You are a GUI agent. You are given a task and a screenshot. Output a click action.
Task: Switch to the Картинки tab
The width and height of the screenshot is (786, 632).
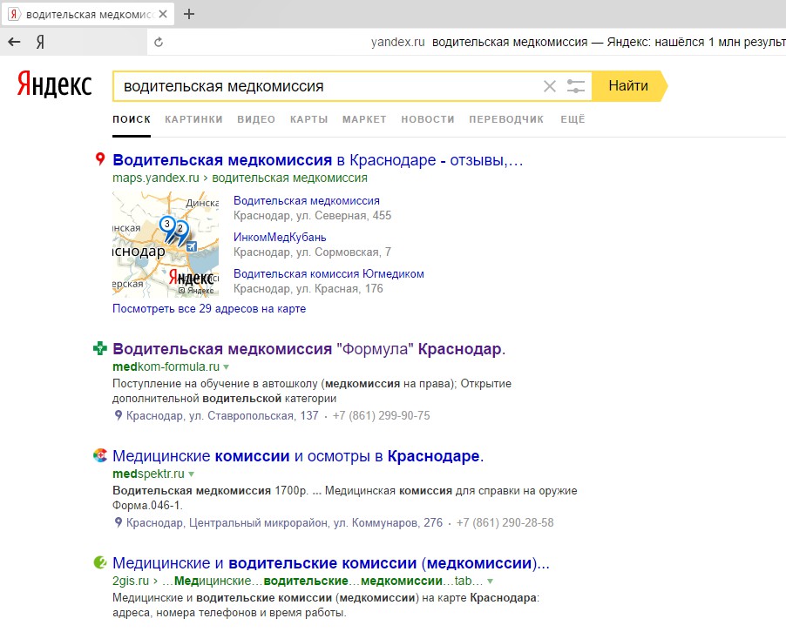[194, 119]
